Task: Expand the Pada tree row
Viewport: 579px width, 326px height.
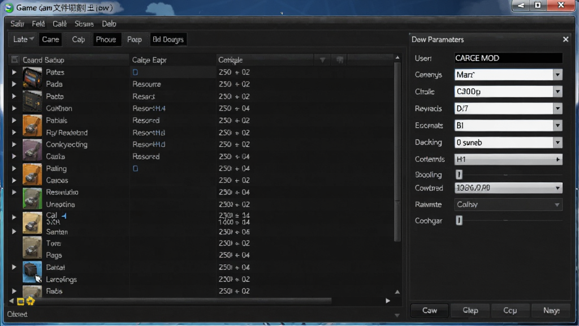Action: click(14, 84)
